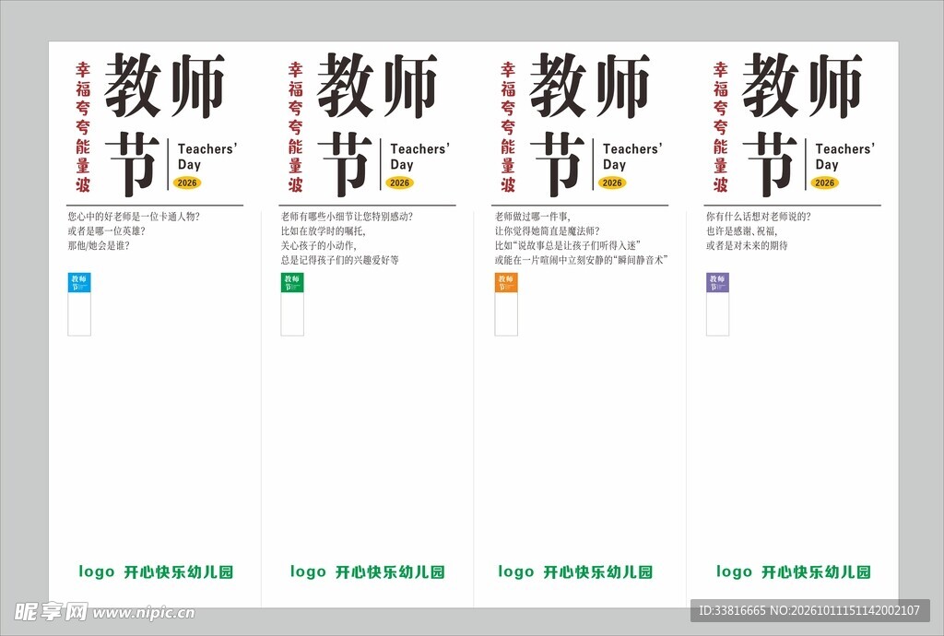Select the line about 说故事总是让孩子们听得入迷
Viewport: 944px width, 636px height.
567,245
